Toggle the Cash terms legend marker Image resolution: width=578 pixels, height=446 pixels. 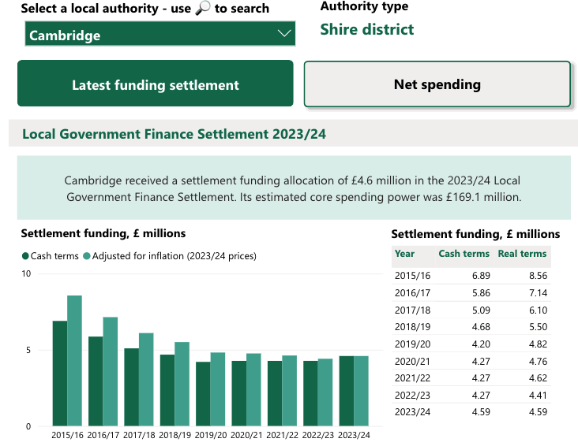tap(24, 256)
